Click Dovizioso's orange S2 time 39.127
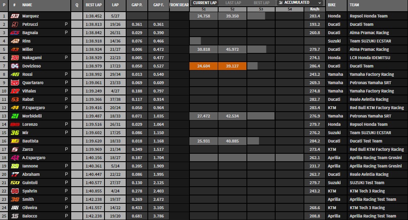The image size is (408, 220). 232,66
